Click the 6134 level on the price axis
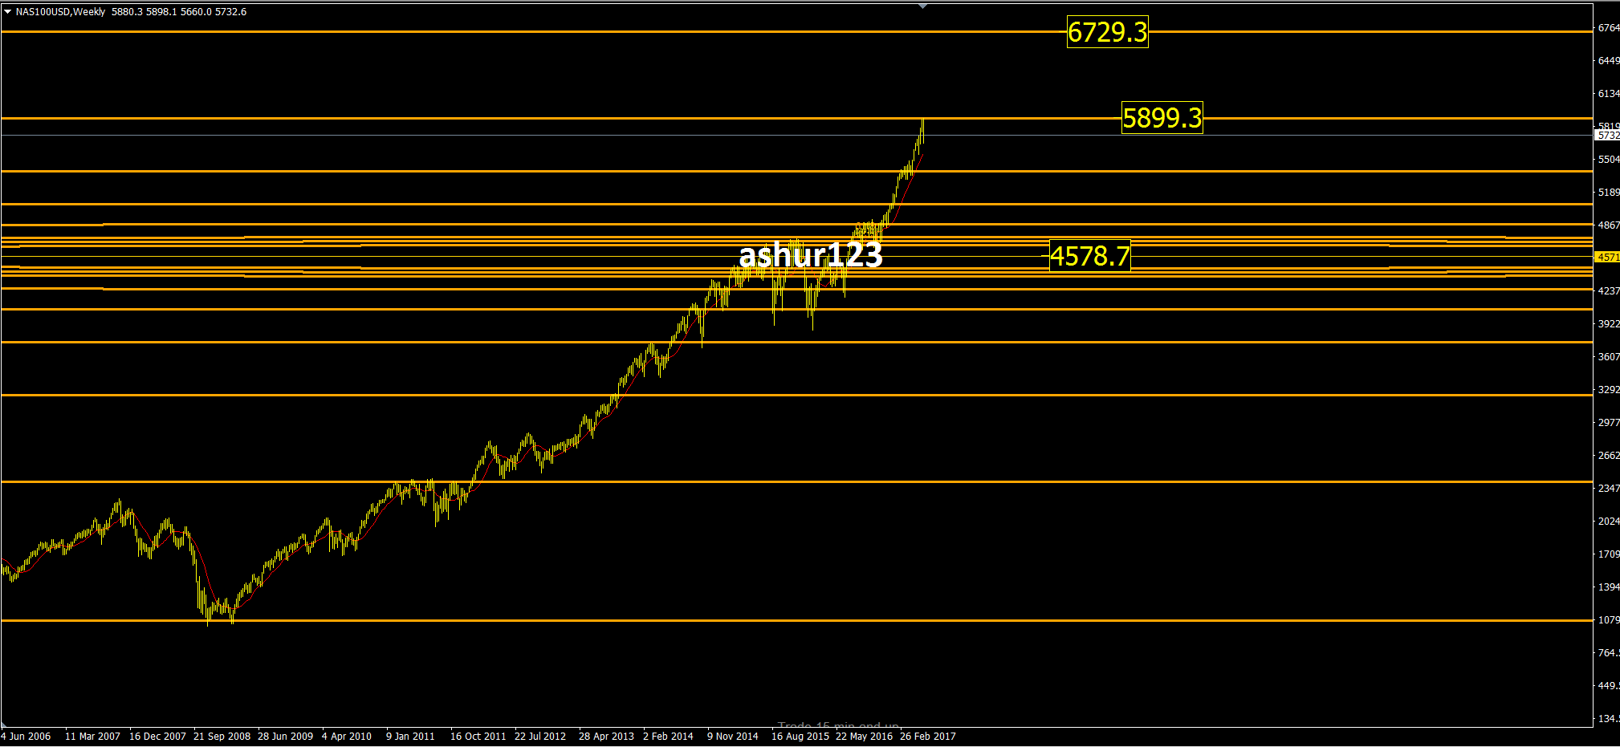 pos(1609,94)
